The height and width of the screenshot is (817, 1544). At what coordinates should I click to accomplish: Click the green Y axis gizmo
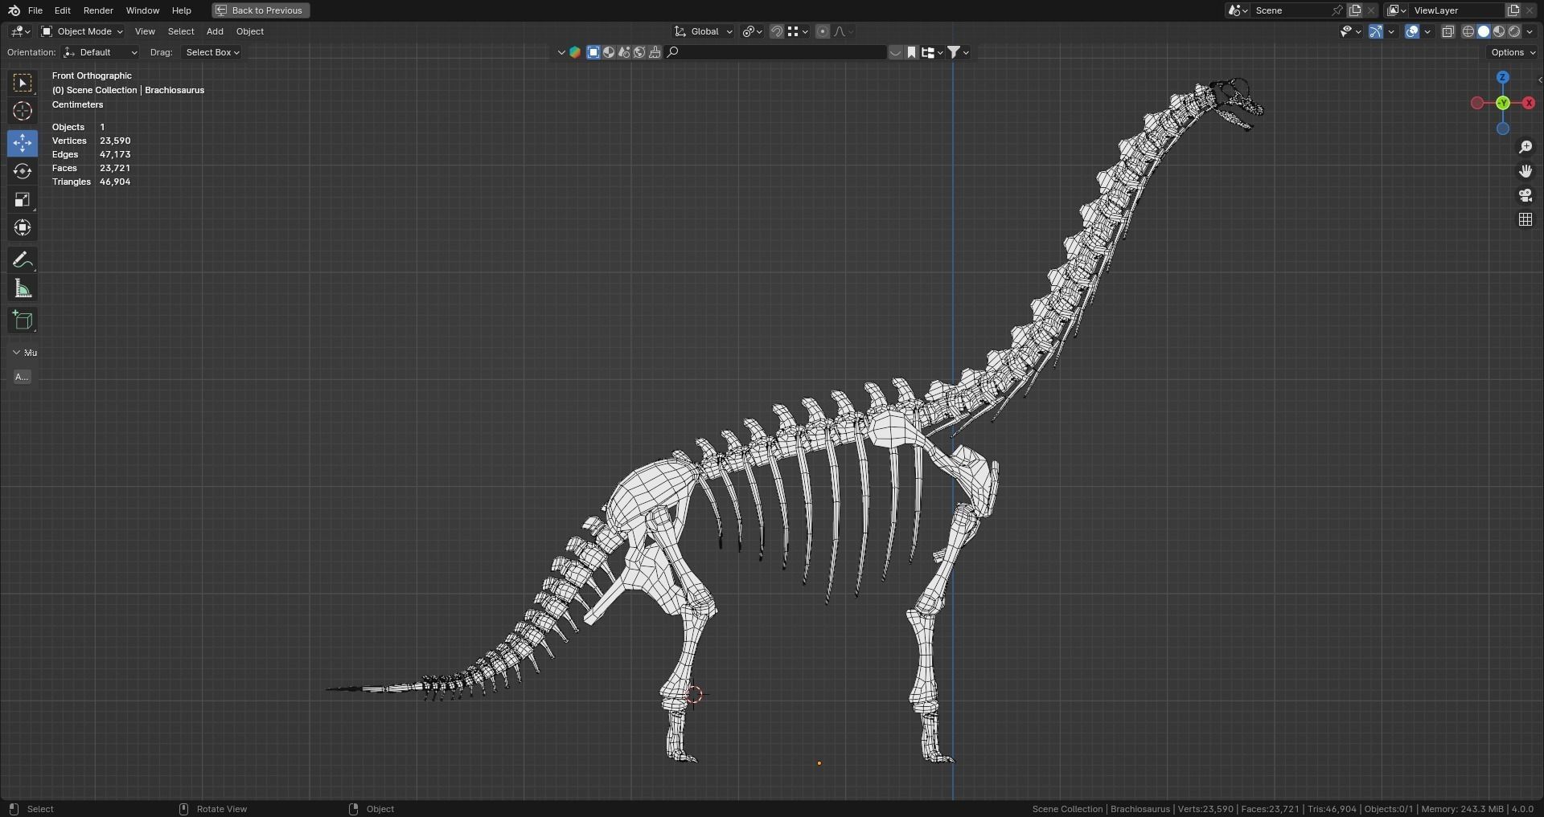(x=1503, y=103)
